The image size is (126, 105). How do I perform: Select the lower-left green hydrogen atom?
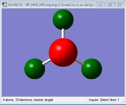point(35,69)
